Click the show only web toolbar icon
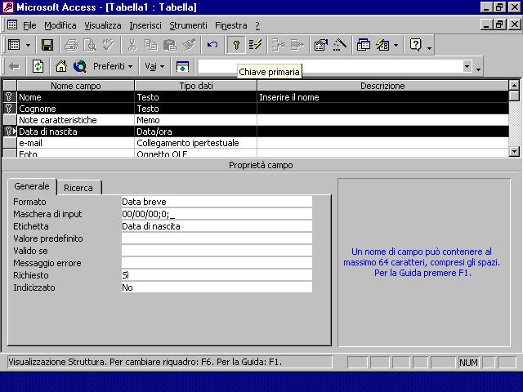 (x=182, y=67)
